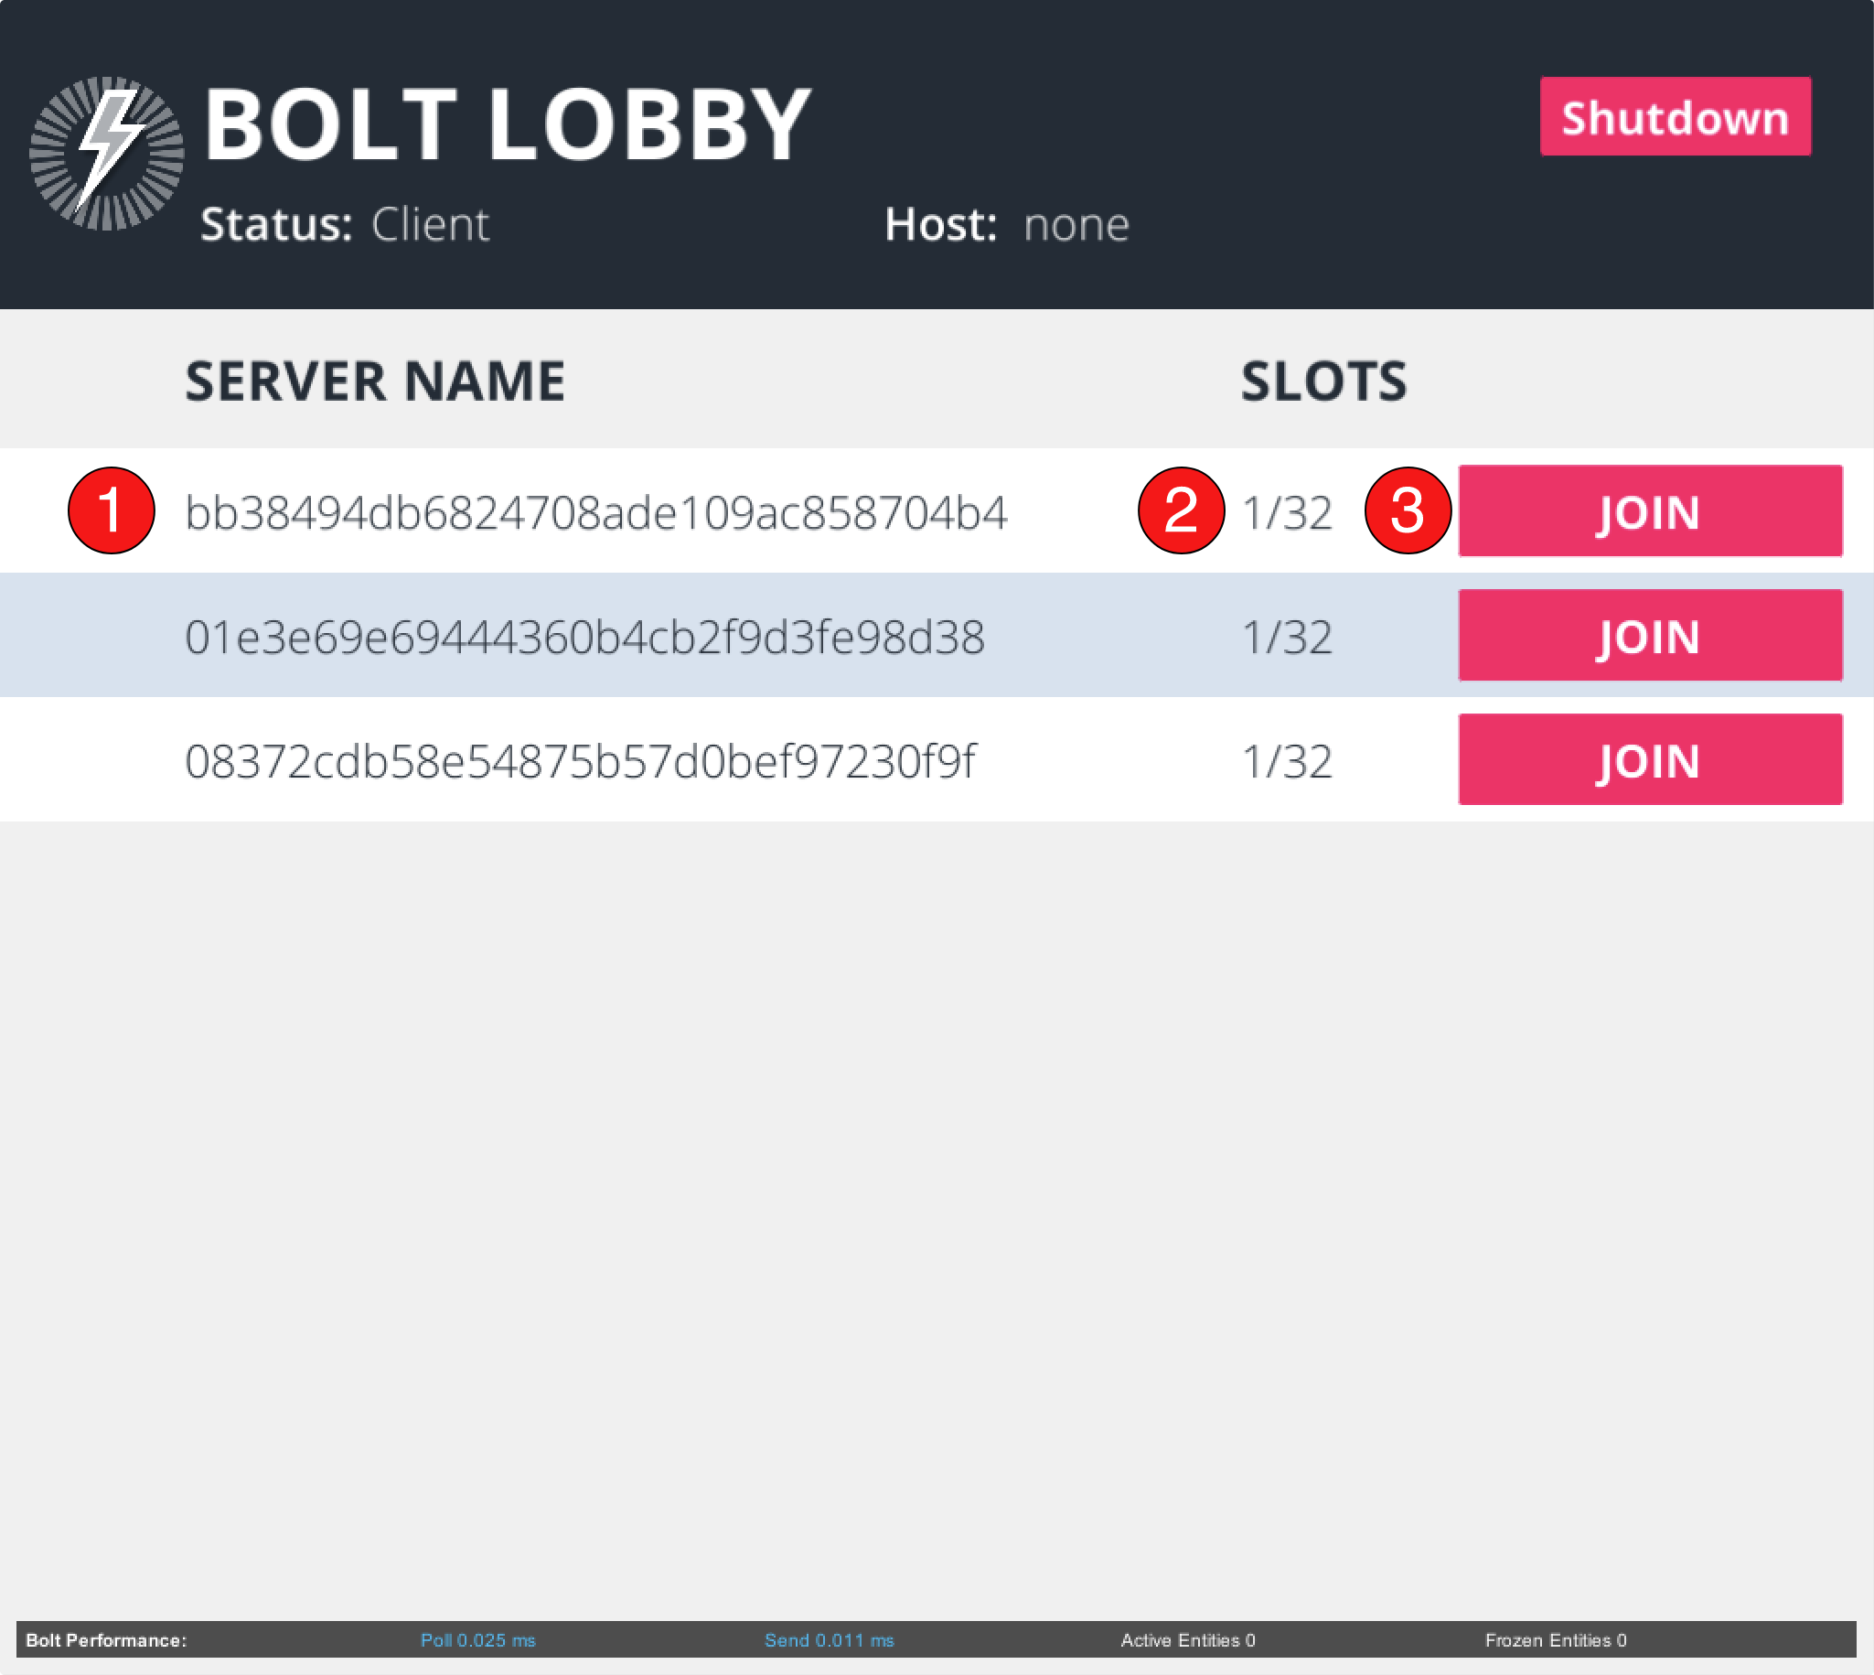Select server name bb38494db6824708ade109ac858704b4

pos(596,512)
